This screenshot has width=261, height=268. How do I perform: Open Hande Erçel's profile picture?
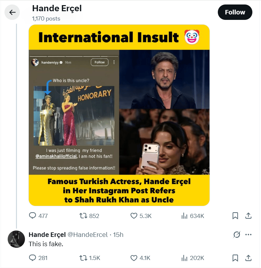pos(16,239)
